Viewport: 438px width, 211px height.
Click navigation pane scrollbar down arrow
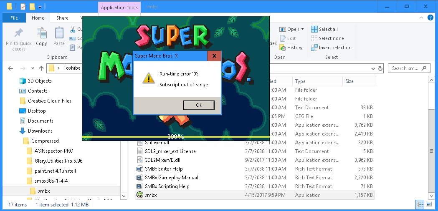(124, 196)
